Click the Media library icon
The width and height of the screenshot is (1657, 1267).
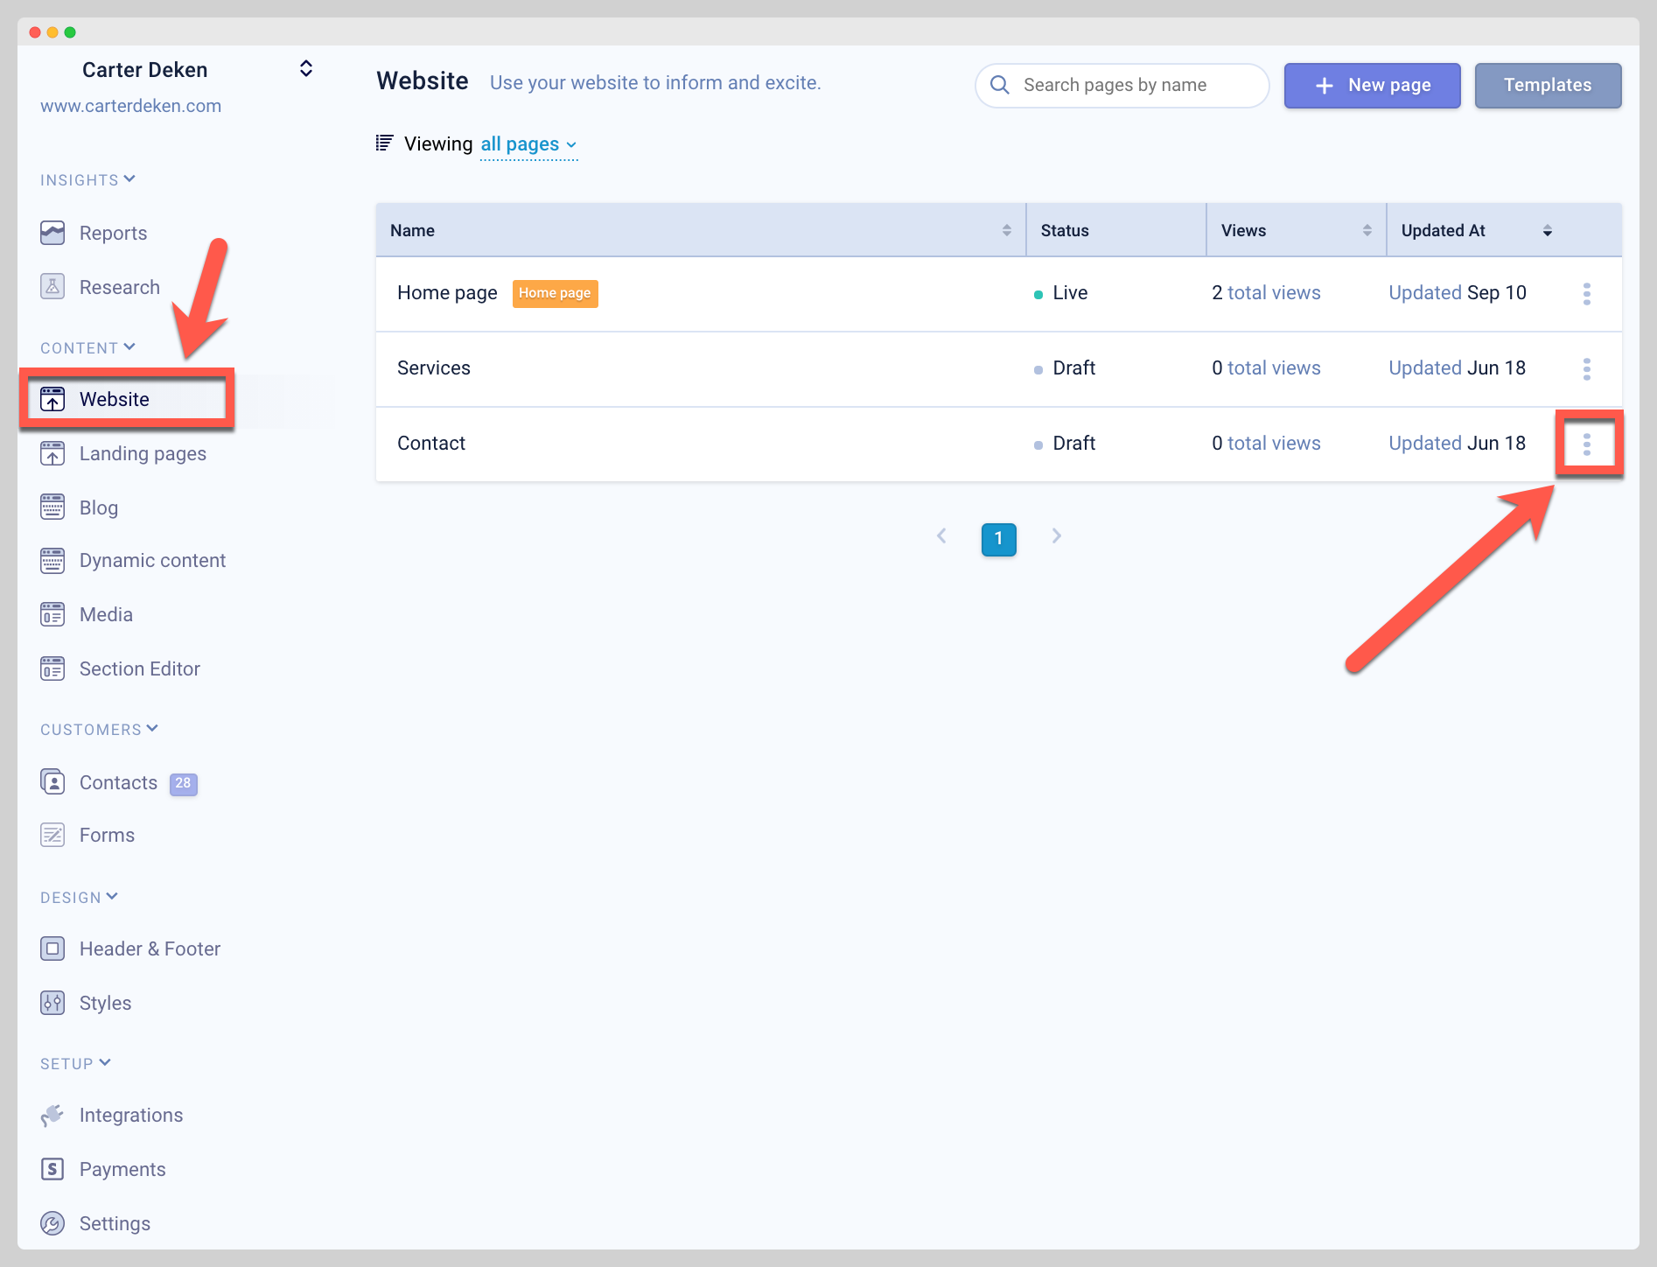coord(52,614)
